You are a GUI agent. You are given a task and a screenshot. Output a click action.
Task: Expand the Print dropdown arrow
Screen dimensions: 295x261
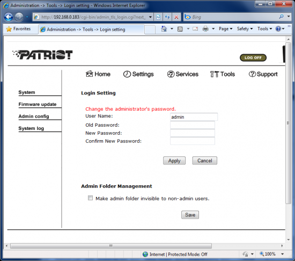coord(213,29)
